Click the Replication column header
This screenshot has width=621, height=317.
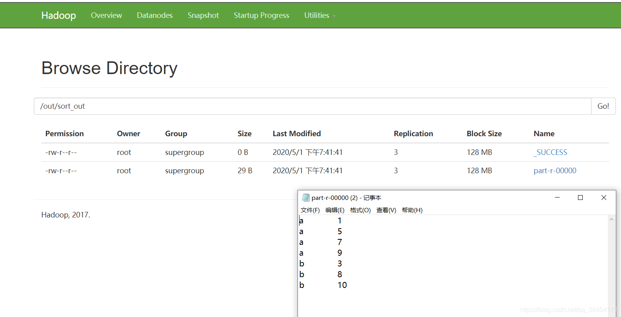tap(413, 134)
